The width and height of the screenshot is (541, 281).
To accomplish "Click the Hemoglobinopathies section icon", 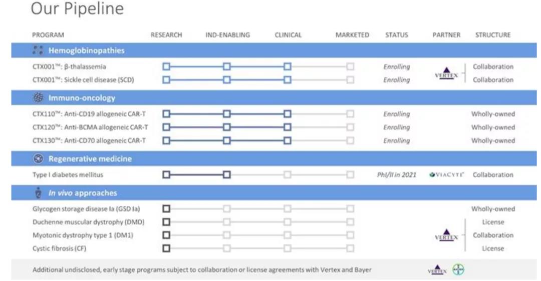I will (38, 50).
